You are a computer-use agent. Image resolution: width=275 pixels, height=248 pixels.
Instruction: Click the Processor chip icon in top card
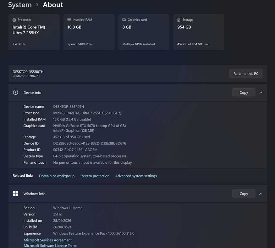14,20
